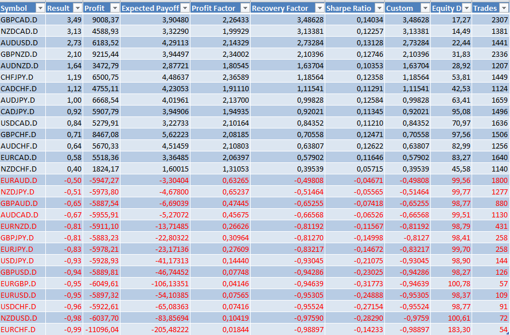Viewport: 510px width, 335px height.
Task: Select the NZDJPY.D symbol cell
Action: [23, 192]
